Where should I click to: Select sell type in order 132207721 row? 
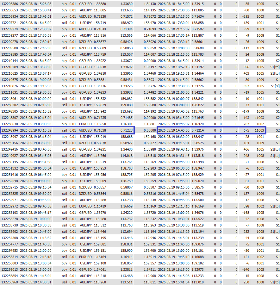tap(65, 23)
